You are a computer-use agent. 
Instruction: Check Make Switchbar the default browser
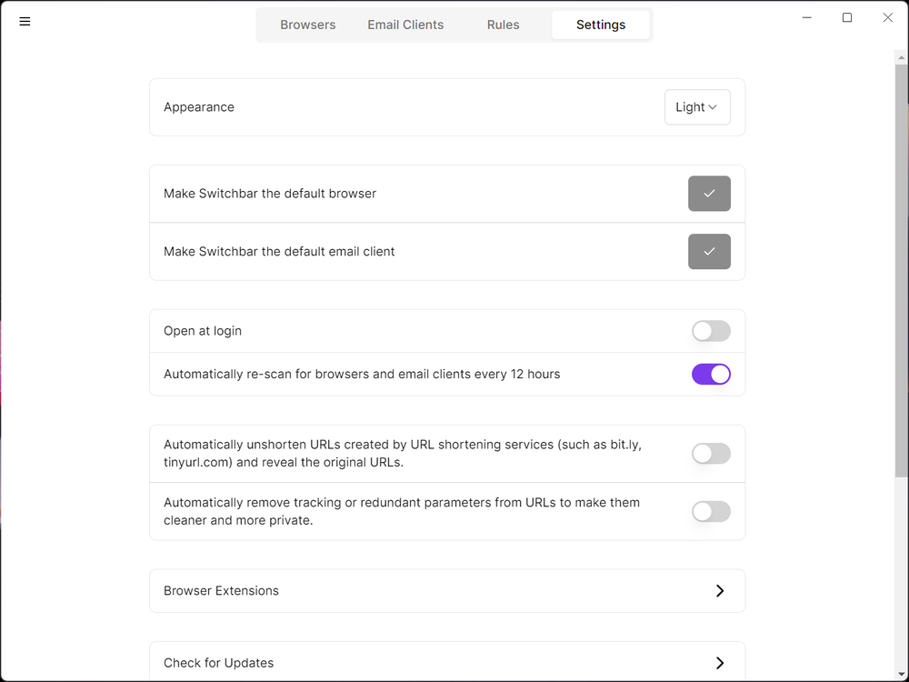[709, 194]
